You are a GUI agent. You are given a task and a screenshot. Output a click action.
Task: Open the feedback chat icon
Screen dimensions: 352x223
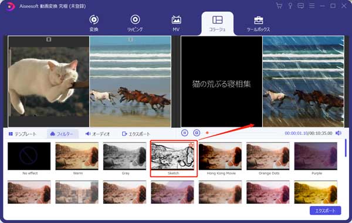click(300, 6)
